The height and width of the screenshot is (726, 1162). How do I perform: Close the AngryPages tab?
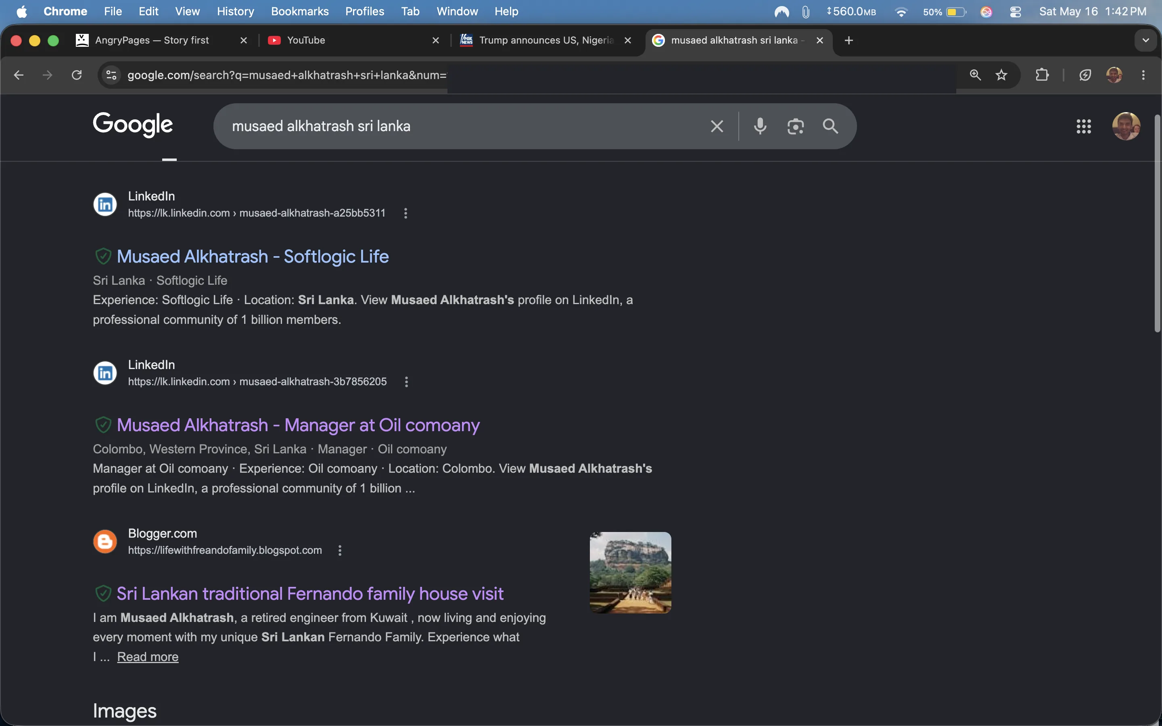243,40
